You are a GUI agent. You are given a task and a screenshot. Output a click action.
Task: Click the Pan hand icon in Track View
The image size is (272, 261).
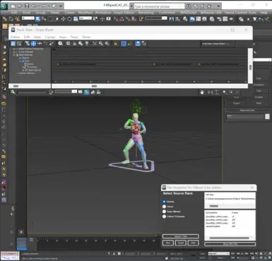[x=202, y=92]
